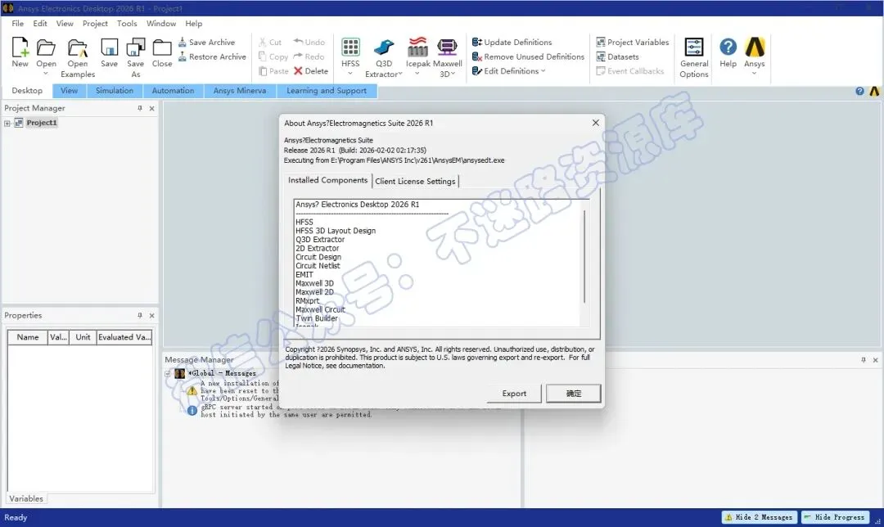Open the Window menu
This screenshot has width=884, height=527.
tap(161, 24)
